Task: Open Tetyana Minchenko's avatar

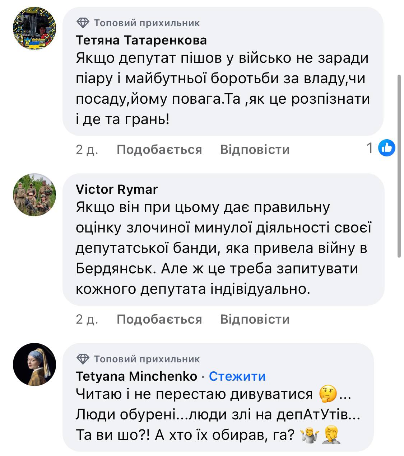Action: pos(34,364)
